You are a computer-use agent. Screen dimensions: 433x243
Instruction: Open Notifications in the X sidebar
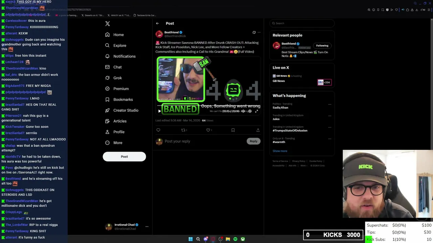pyautogui.click(x=120, y=56)
